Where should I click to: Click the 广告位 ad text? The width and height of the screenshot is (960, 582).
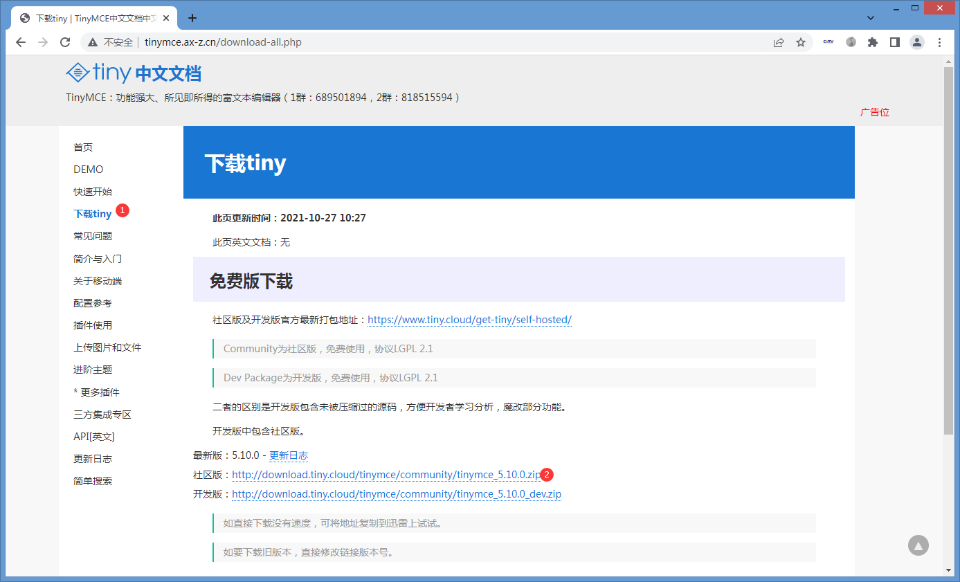click(x=875, y=112)
